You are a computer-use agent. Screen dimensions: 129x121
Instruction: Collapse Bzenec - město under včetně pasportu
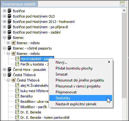point(8,53)
